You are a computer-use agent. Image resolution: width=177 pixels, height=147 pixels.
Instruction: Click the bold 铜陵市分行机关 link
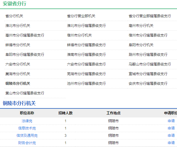[x=18, y=84]
